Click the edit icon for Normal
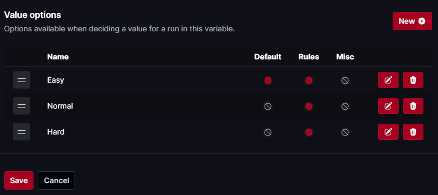 [388, 106]
